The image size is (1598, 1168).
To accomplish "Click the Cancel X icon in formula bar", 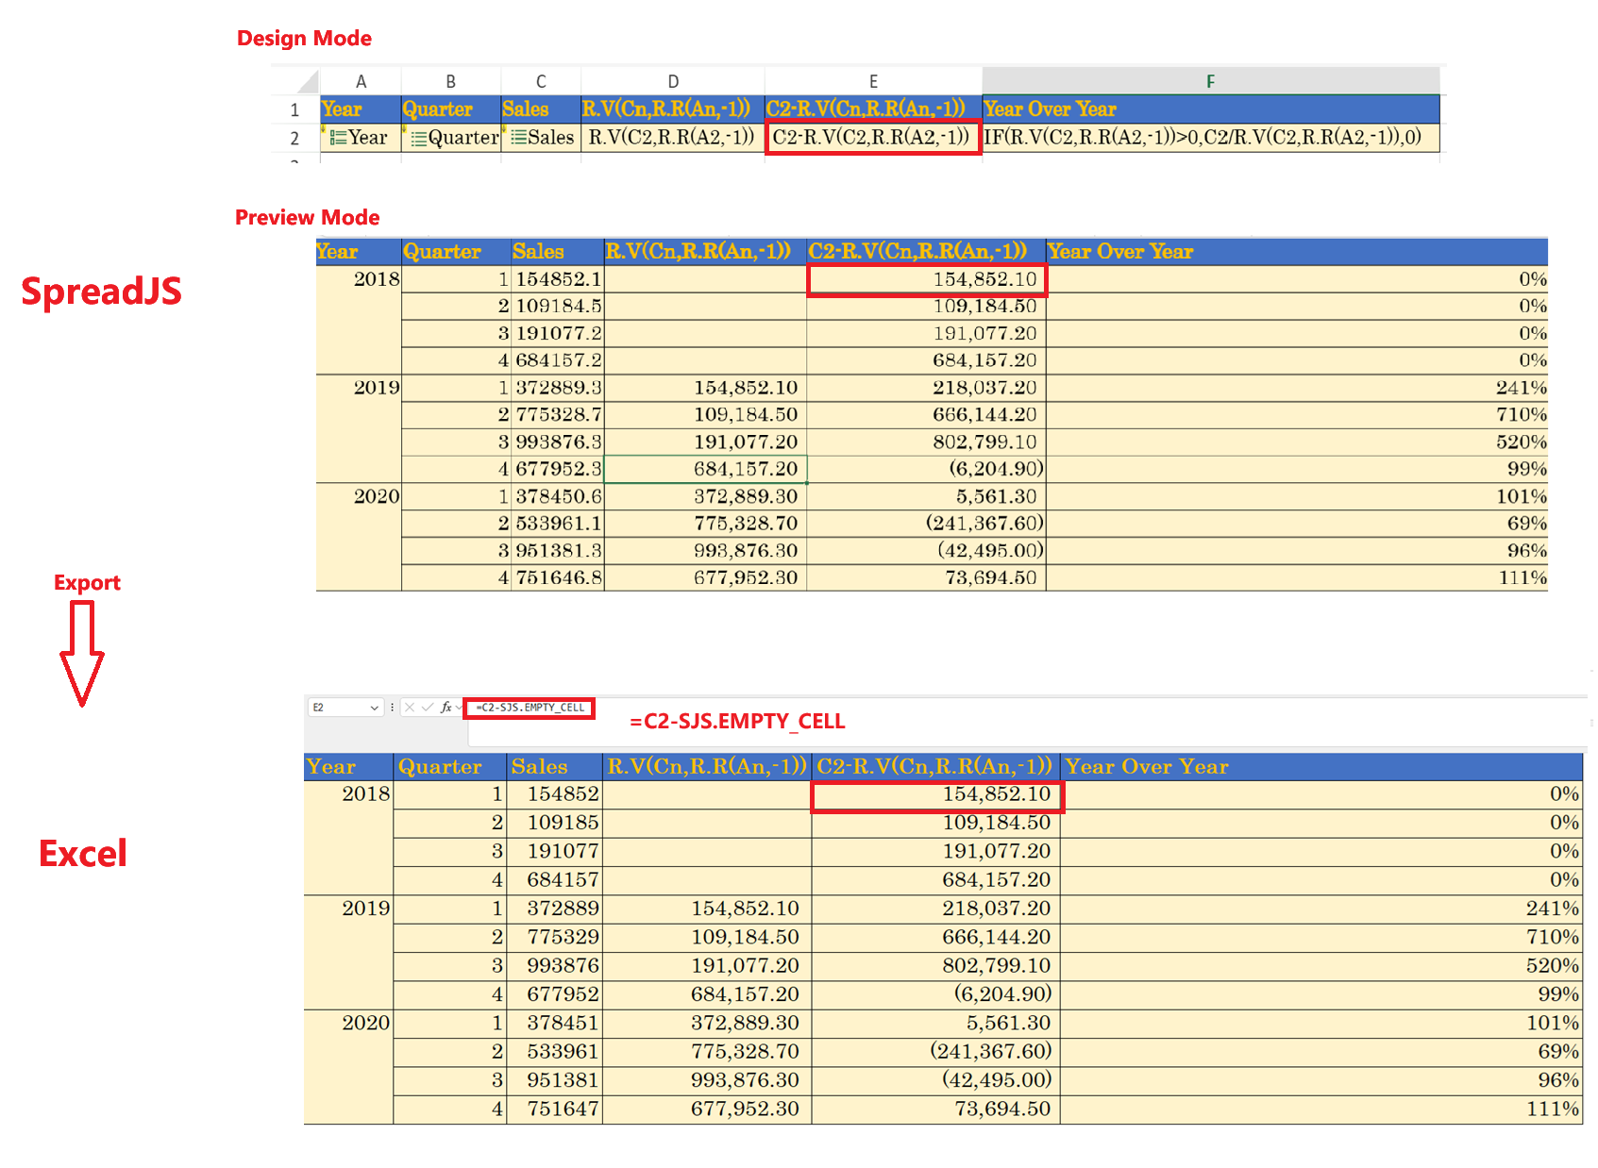I will (x=410, y=708).
